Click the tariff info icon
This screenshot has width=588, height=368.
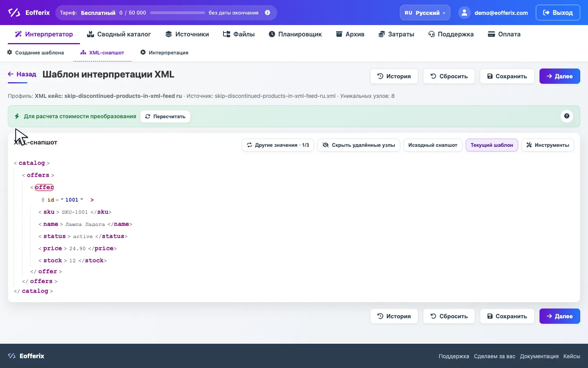click(x=267, y=13)
